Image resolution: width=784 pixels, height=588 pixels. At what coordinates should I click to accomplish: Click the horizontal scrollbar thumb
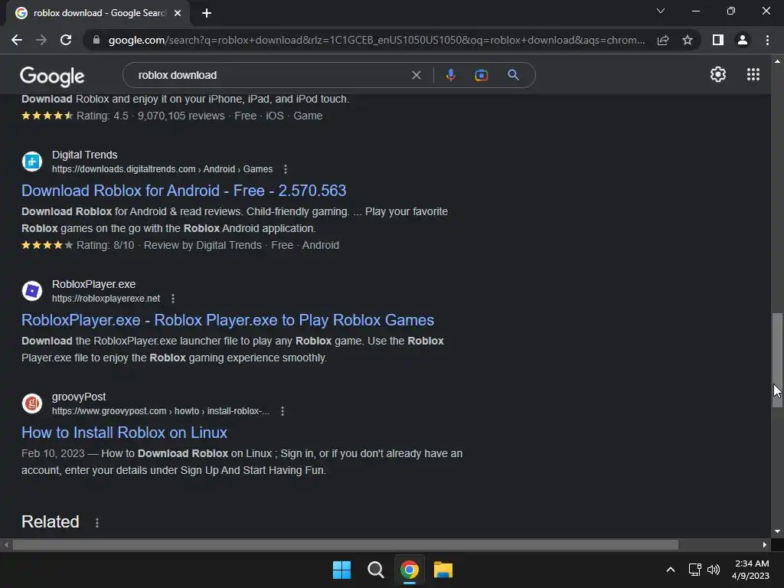coord(345,544)
